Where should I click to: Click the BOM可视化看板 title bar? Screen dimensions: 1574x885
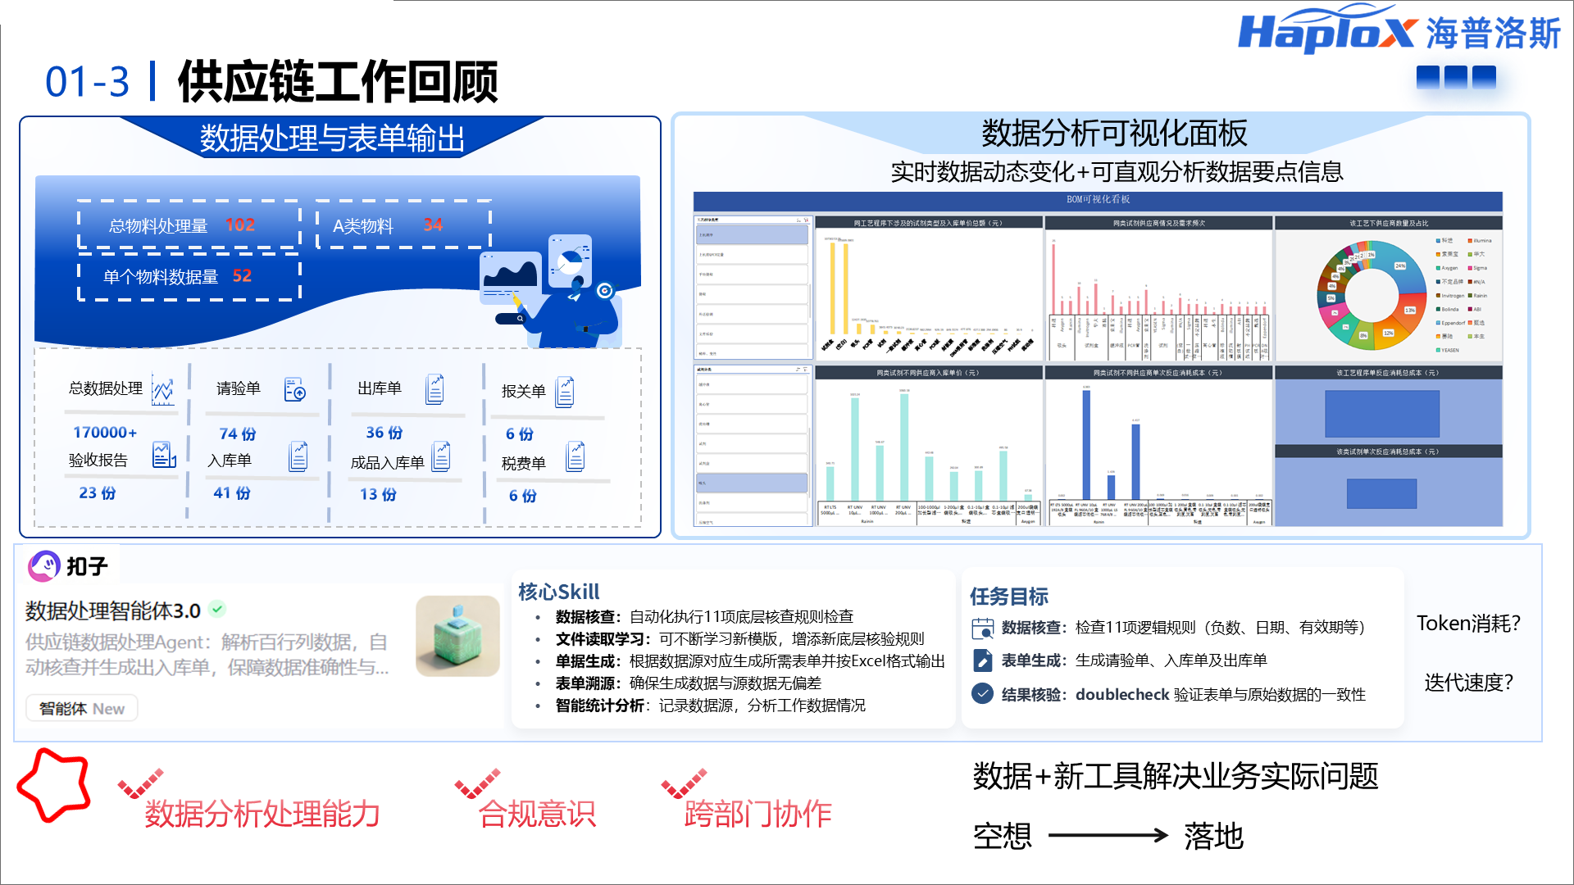(x=1098, y=200)
